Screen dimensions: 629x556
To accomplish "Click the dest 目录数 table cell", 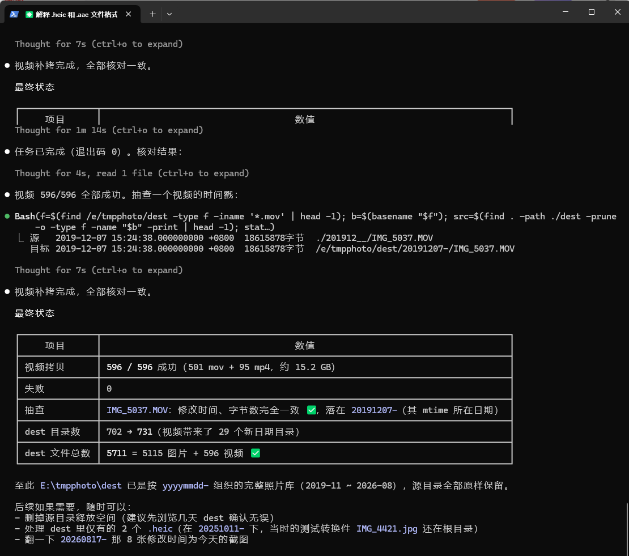I will click(58, 432).
